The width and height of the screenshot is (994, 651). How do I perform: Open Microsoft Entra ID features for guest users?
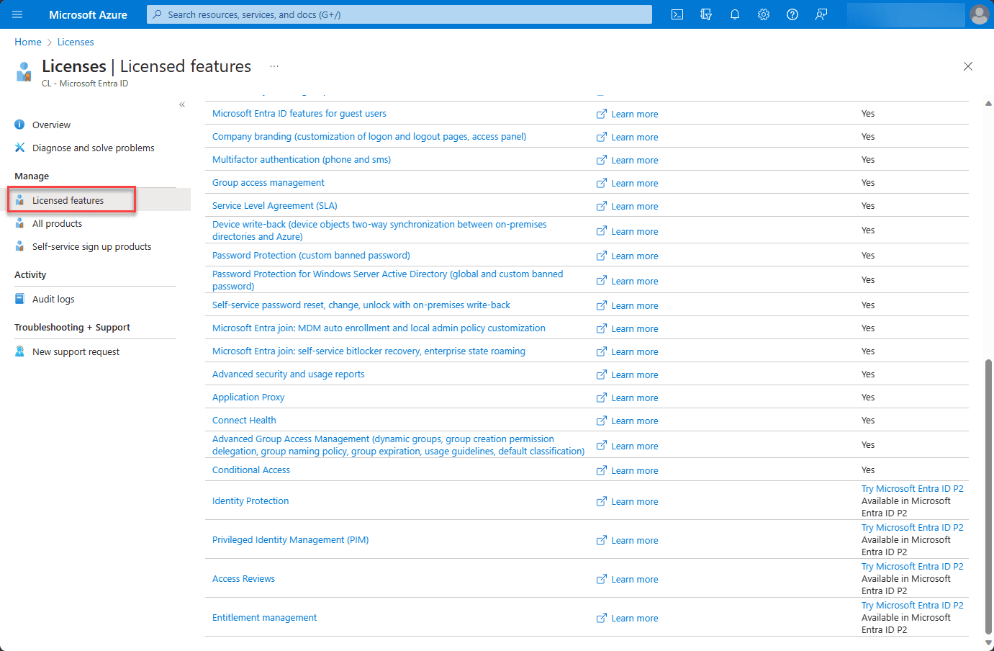(x=299, y=113)
